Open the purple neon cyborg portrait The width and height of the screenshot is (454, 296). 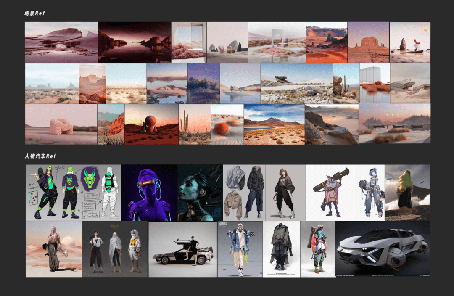(x=149, y=193)
